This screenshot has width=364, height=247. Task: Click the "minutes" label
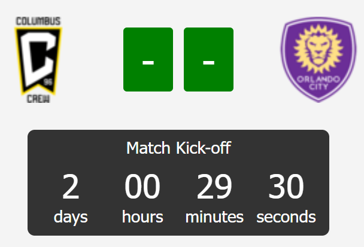(x=214, y=216)
